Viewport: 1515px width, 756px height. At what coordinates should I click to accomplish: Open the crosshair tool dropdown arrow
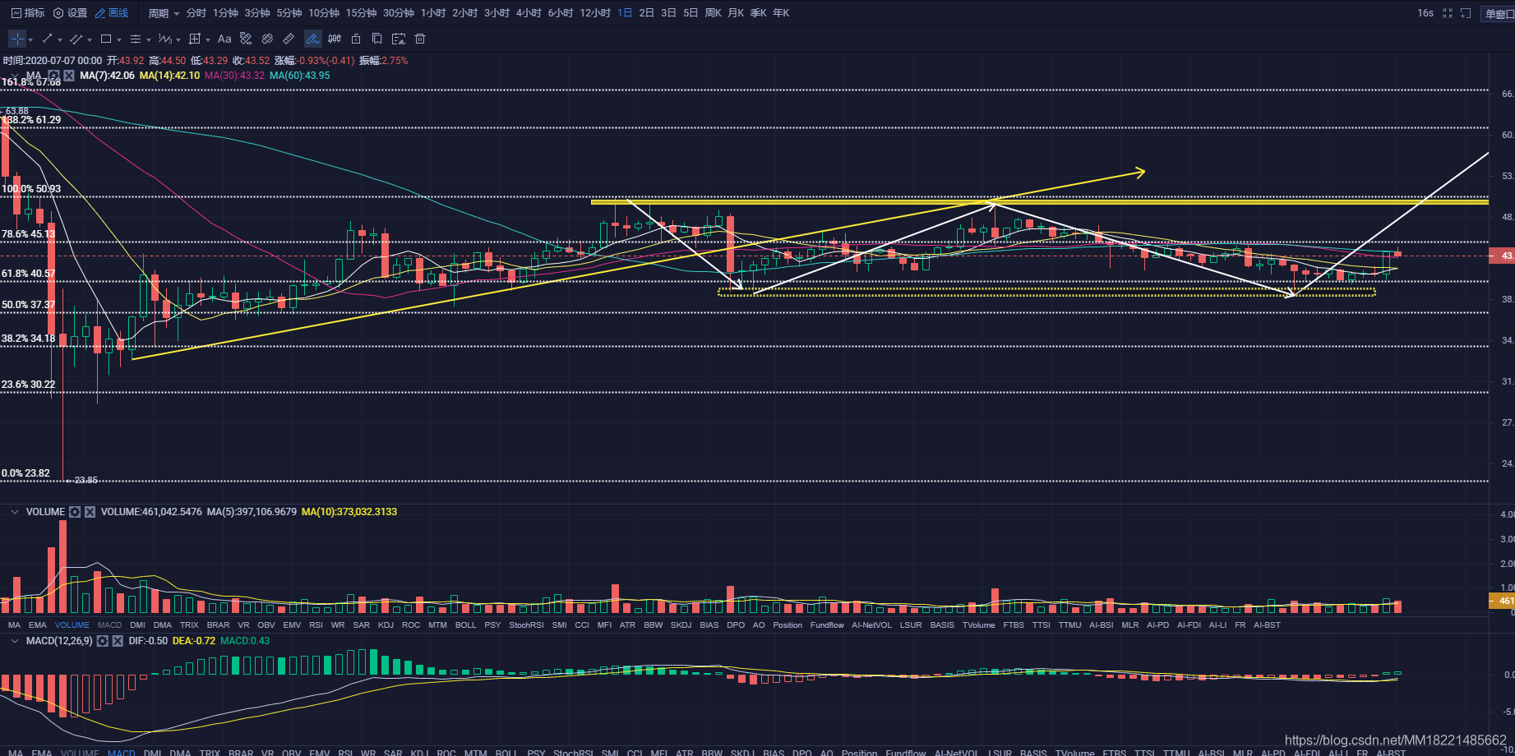tap(30, 39)
